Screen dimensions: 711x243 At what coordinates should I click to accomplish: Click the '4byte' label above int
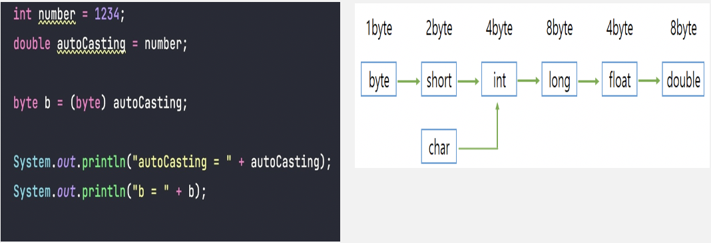point(499,29)
